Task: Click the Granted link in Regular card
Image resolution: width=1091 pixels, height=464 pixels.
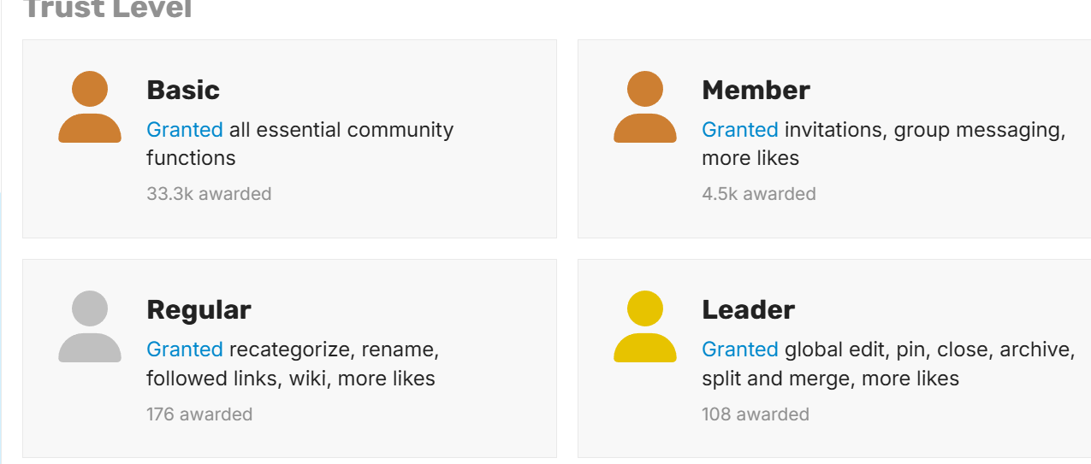Action: 185,349
